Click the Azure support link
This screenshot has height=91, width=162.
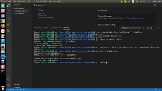130,18
